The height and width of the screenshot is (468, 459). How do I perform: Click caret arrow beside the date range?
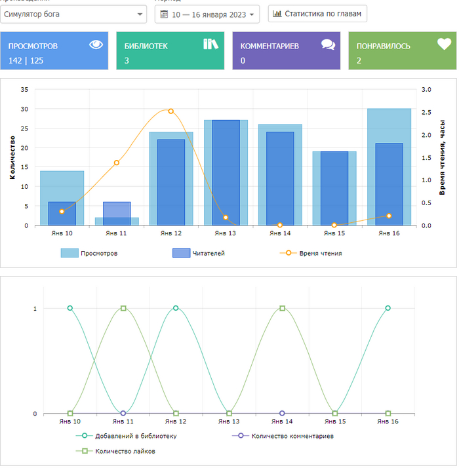point(252,14)
